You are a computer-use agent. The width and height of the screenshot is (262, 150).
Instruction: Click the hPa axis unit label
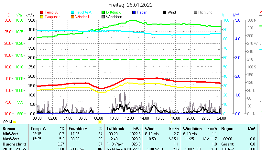(x=19, y=15)
